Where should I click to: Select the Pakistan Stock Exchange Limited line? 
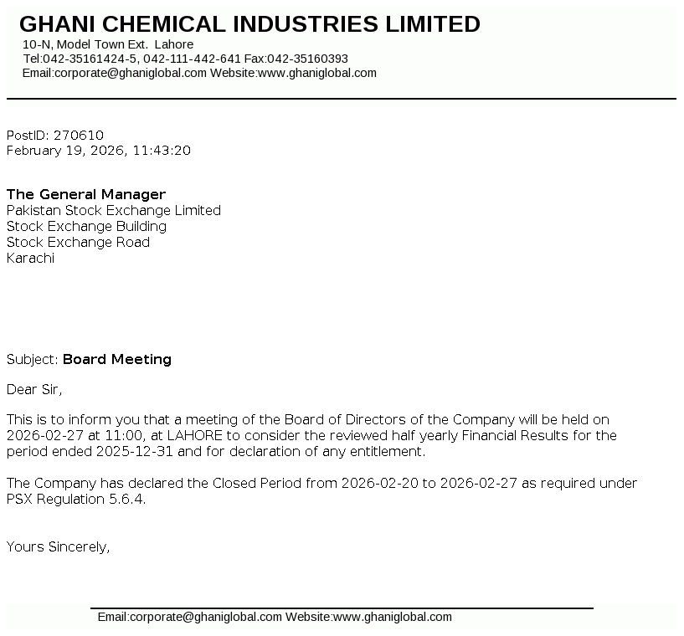click(114, 210)
